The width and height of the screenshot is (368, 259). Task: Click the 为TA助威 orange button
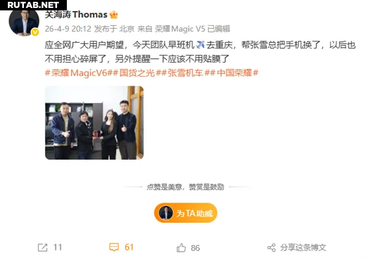click(186, 213)
